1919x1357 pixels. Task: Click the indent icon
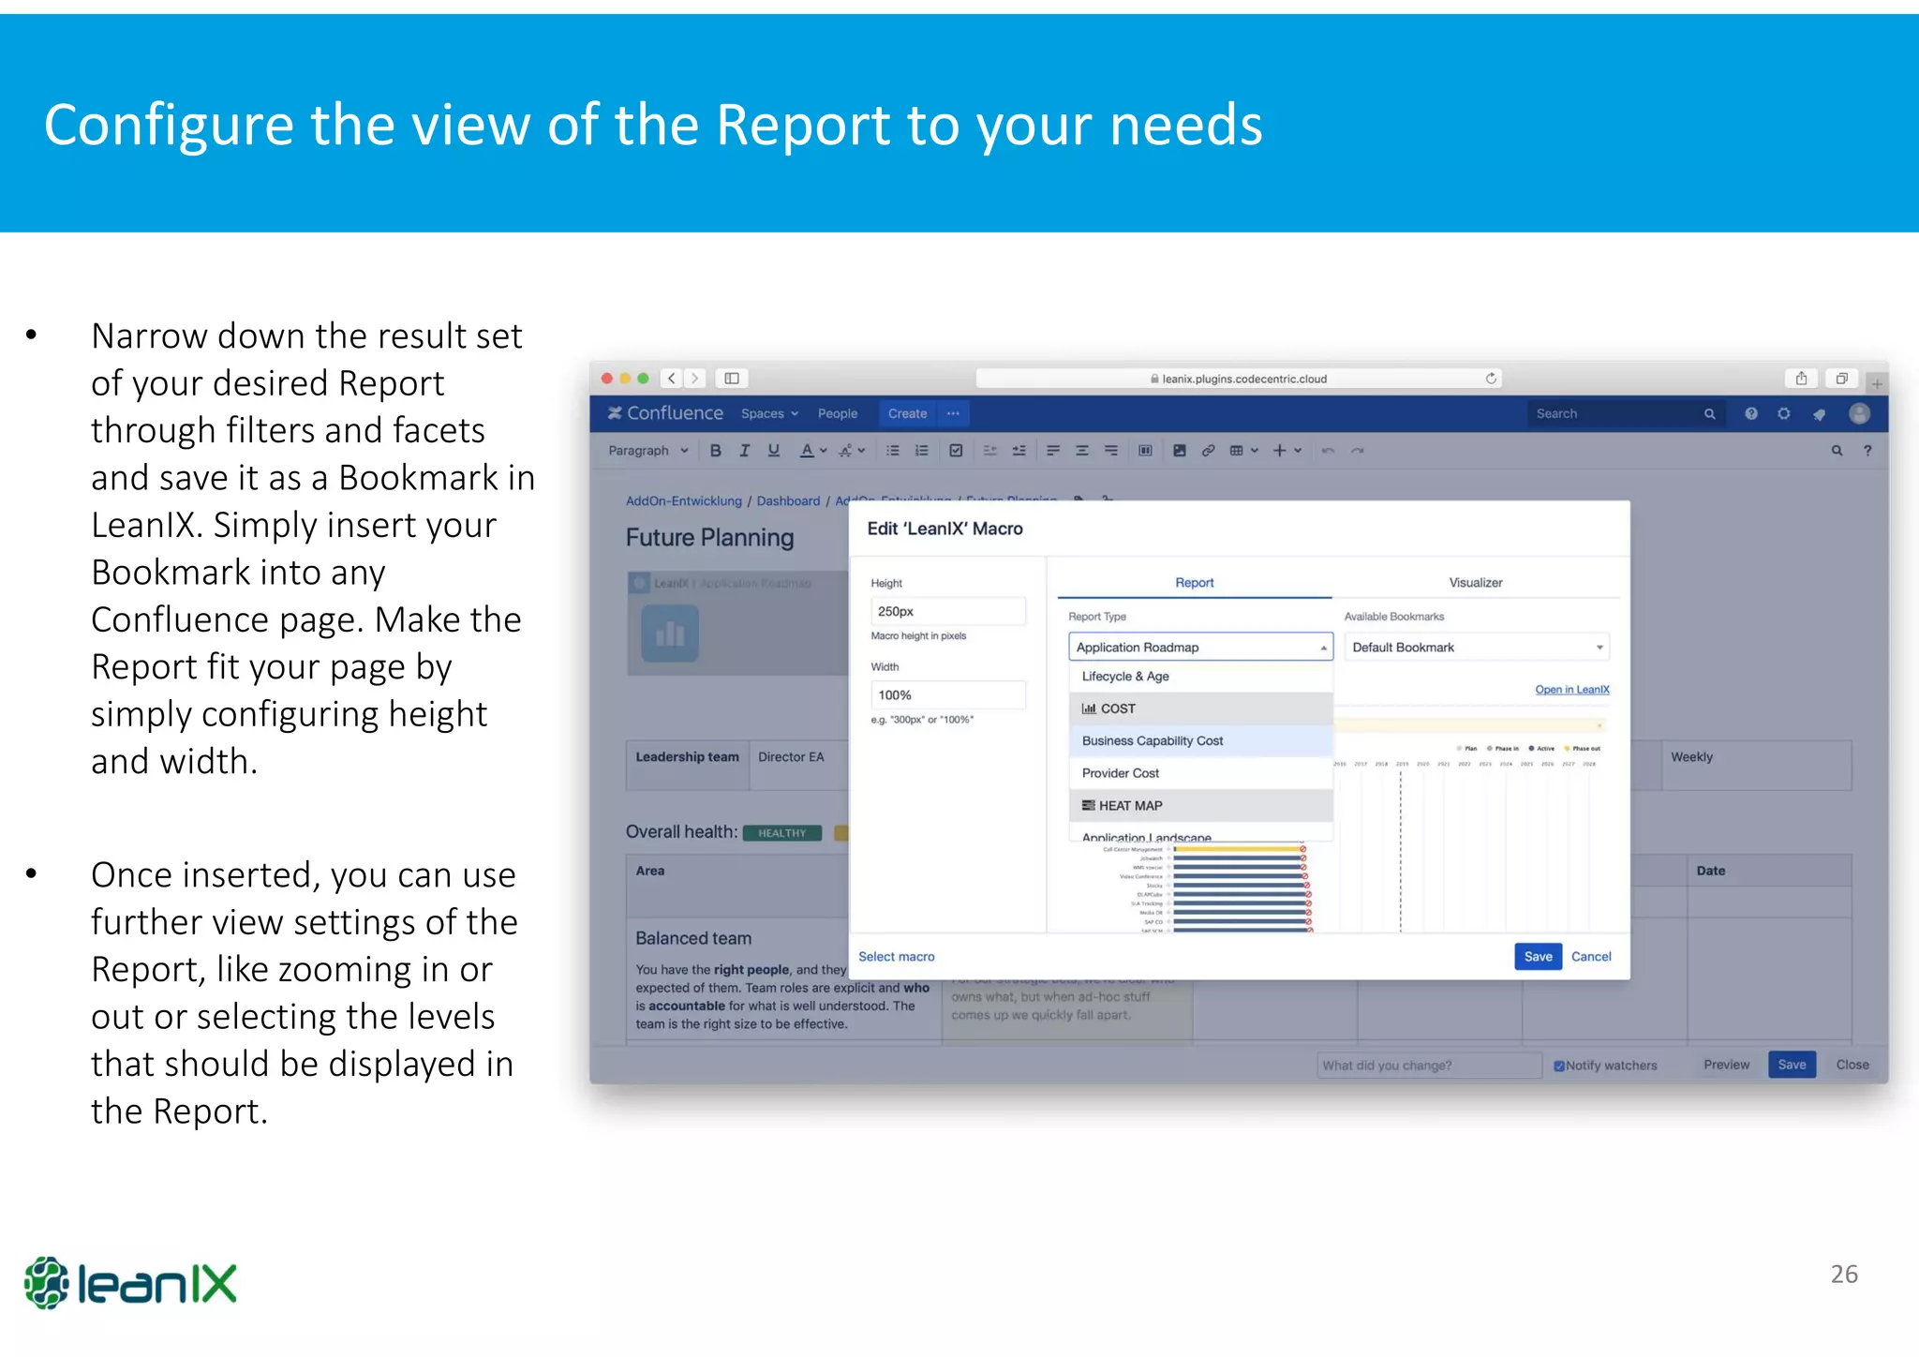point(1019,451)
